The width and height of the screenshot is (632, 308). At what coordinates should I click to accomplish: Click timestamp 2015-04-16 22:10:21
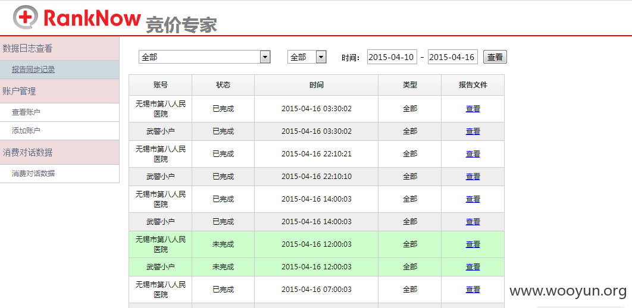[x=317, y=154]
